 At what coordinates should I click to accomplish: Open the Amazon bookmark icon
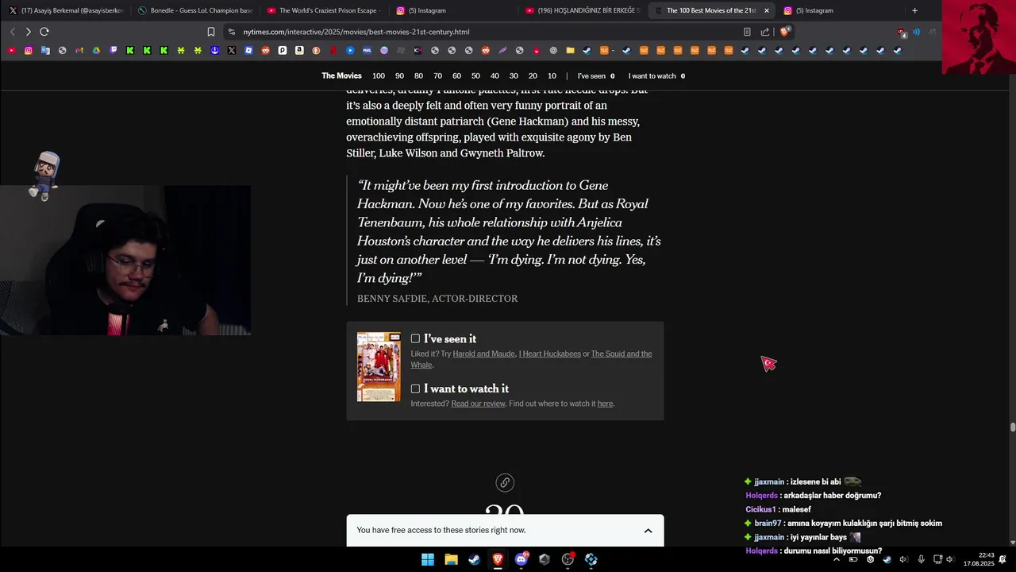(x=299, y=50)
